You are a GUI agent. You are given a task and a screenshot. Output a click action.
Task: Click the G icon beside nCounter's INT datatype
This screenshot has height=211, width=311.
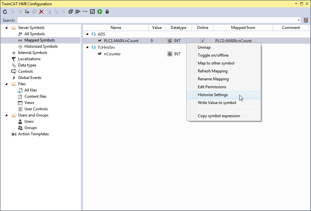click(170, 54)
